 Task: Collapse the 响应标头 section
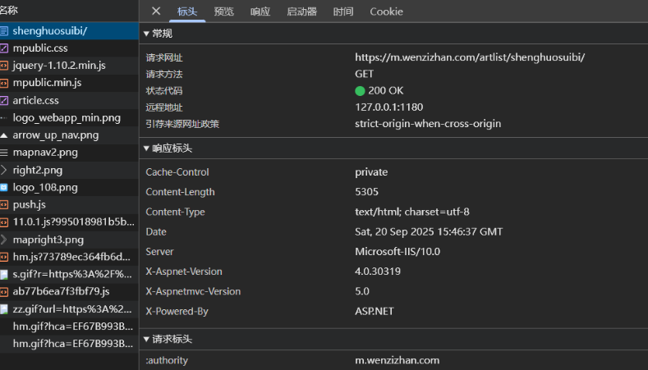(147, 148)
